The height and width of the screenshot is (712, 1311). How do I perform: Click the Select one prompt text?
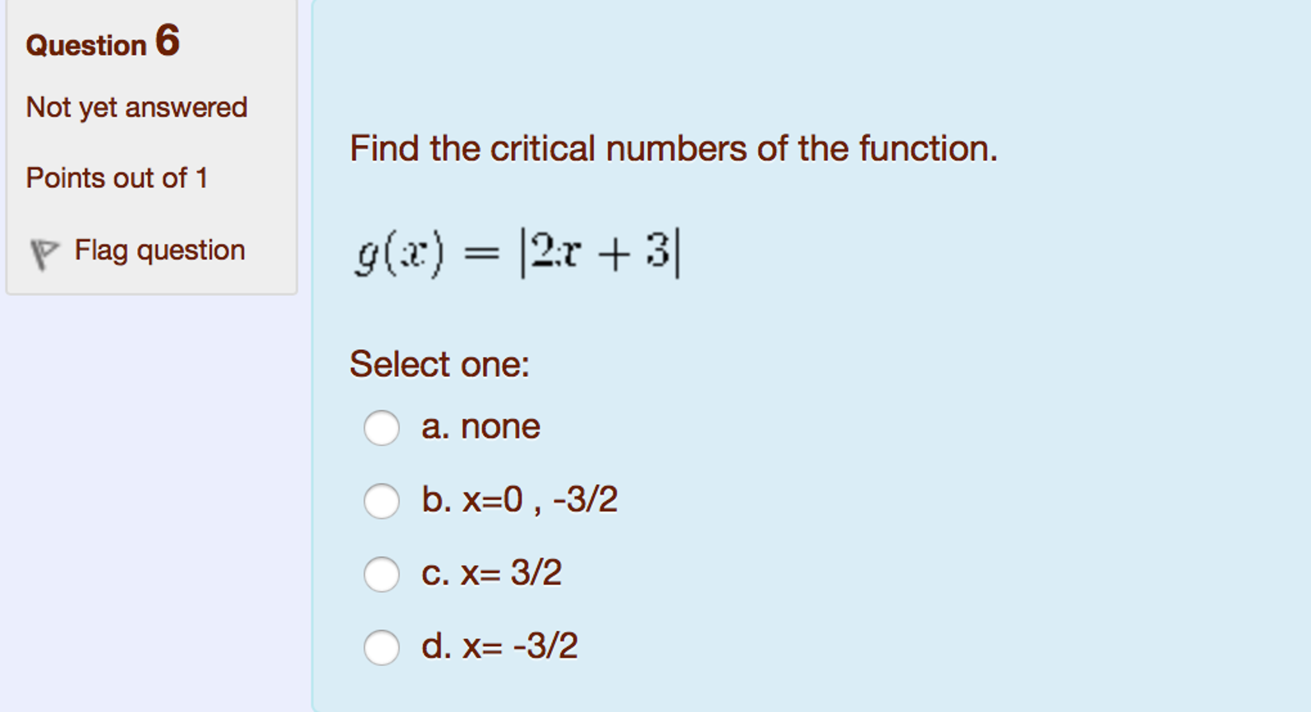coord(438,363)
